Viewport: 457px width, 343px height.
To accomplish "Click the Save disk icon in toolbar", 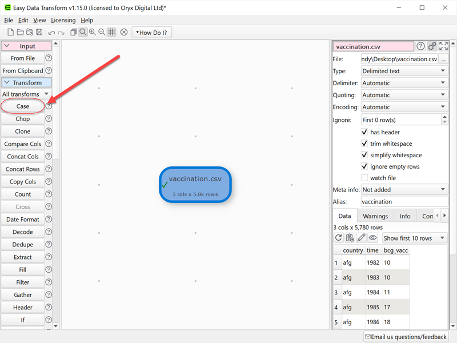I will [x=39, y=33].
